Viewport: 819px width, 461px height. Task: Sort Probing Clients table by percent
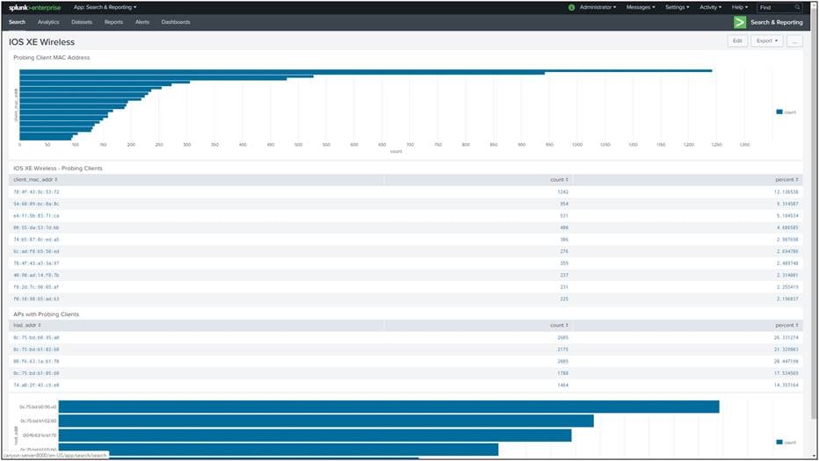(x=786, y=180)
